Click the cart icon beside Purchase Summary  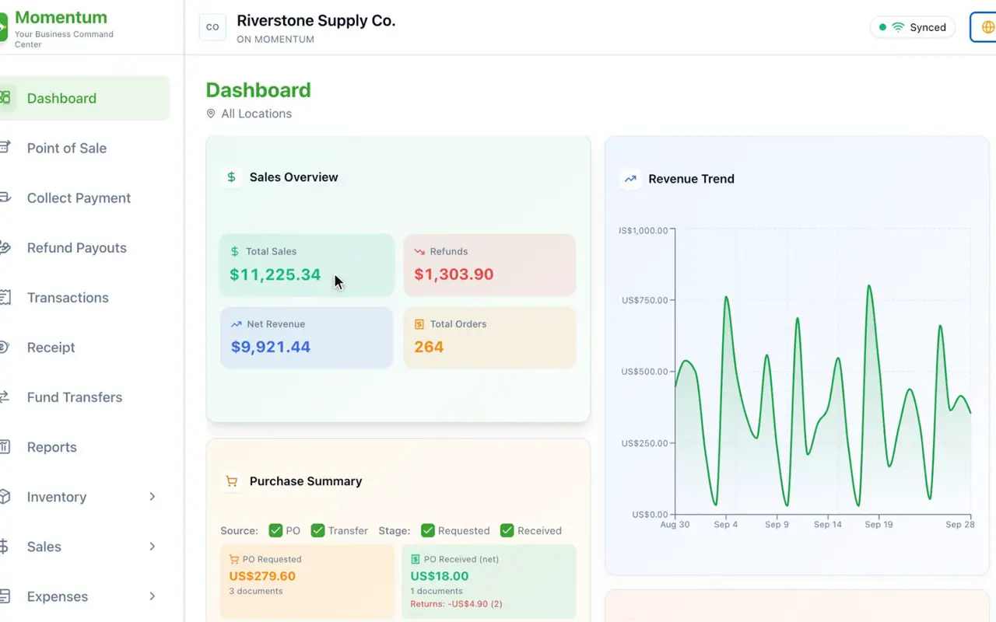231,481
